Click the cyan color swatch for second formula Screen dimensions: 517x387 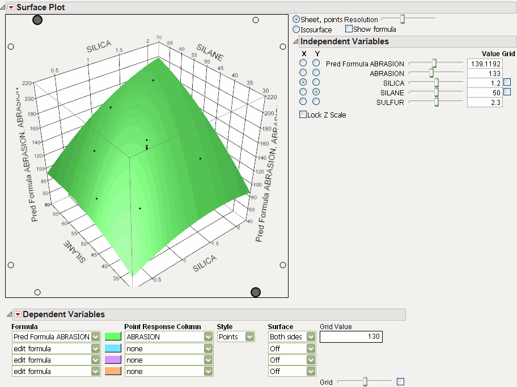tap(113, 348)
